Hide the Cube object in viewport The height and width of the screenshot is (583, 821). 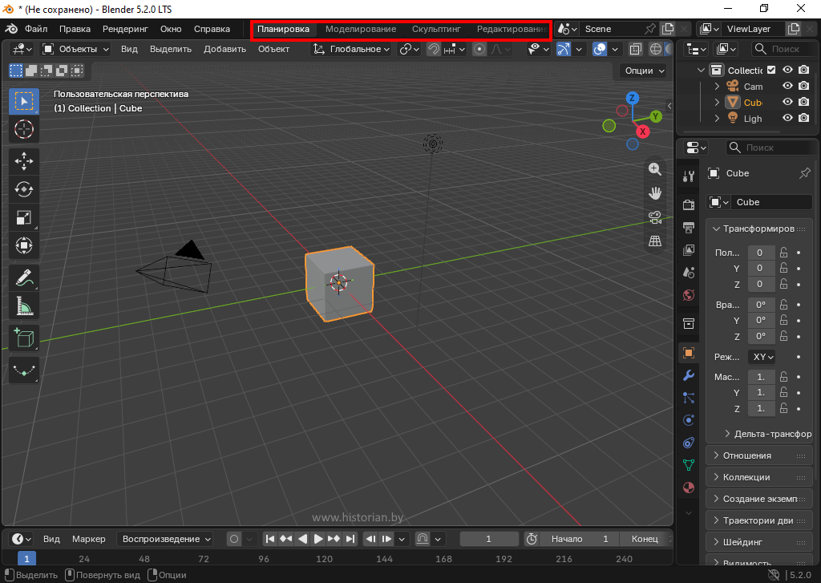(787, 102)
